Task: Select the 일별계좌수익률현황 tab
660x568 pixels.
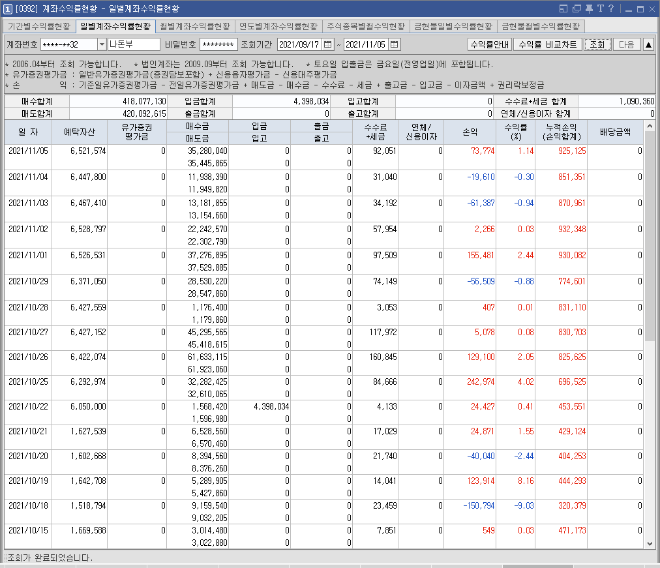Action: coord(115,27)
